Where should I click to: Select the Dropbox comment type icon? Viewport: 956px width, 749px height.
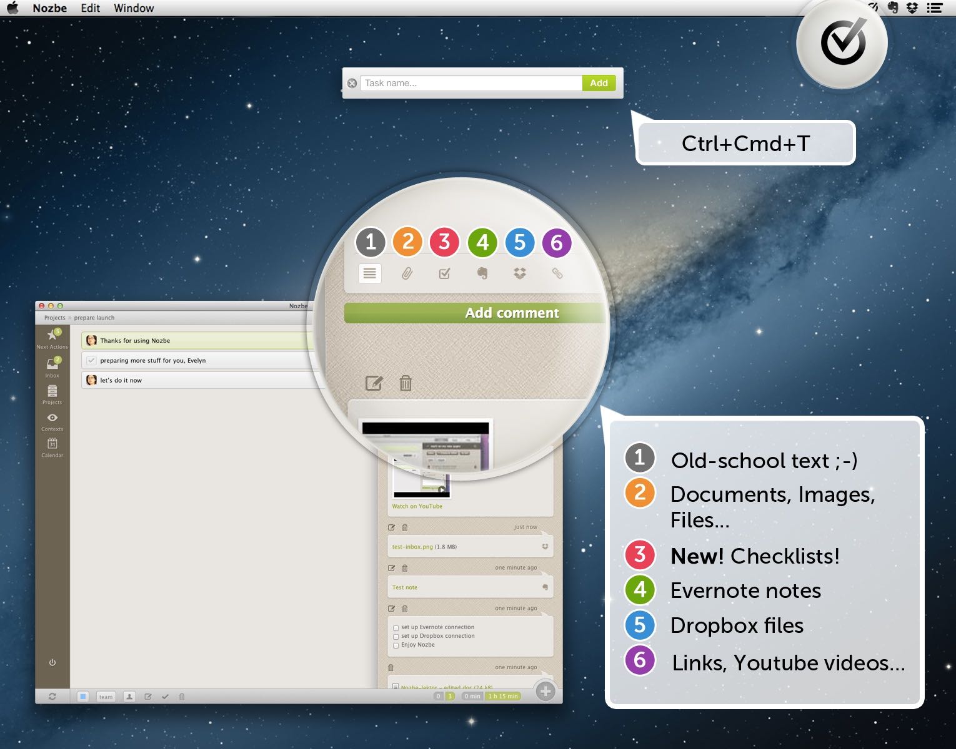click(519, 273)
